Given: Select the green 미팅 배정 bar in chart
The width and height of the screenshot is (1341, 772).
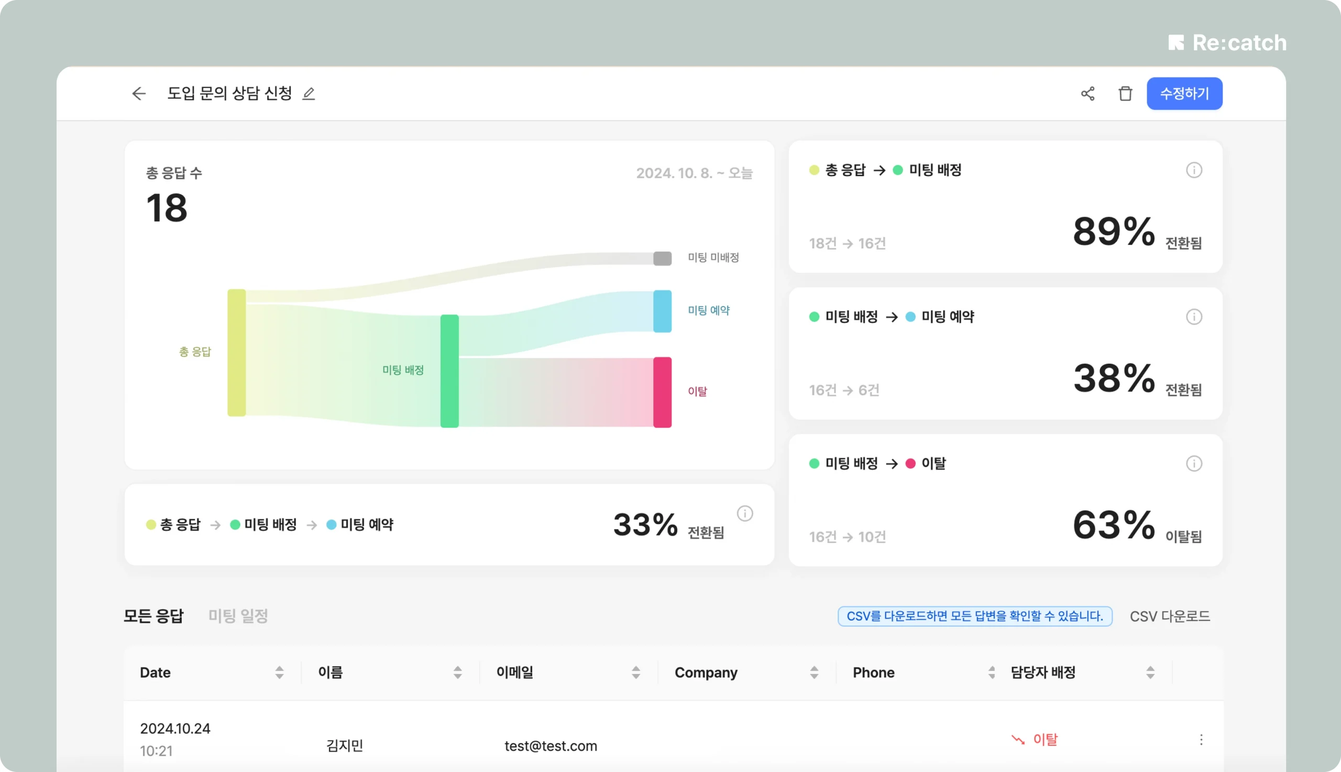Looking at the screenshot, I should point(449,371).
